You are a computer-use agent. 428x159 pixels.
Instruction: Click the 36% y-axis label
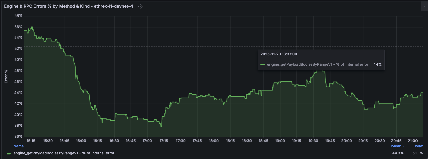click(18, 136)
